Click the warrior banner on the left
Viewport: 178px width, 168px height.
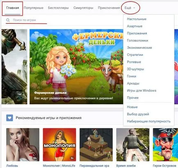pos(14,67)
